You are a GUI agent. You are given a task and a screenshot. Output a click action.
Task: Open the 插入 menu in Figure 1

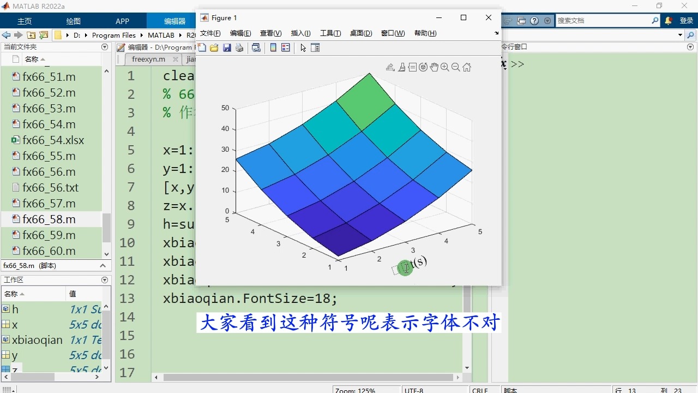300,33
